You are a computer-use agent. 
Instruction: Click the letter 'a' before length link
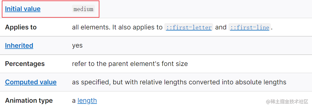pyautogui.click(x=74, y=101)
